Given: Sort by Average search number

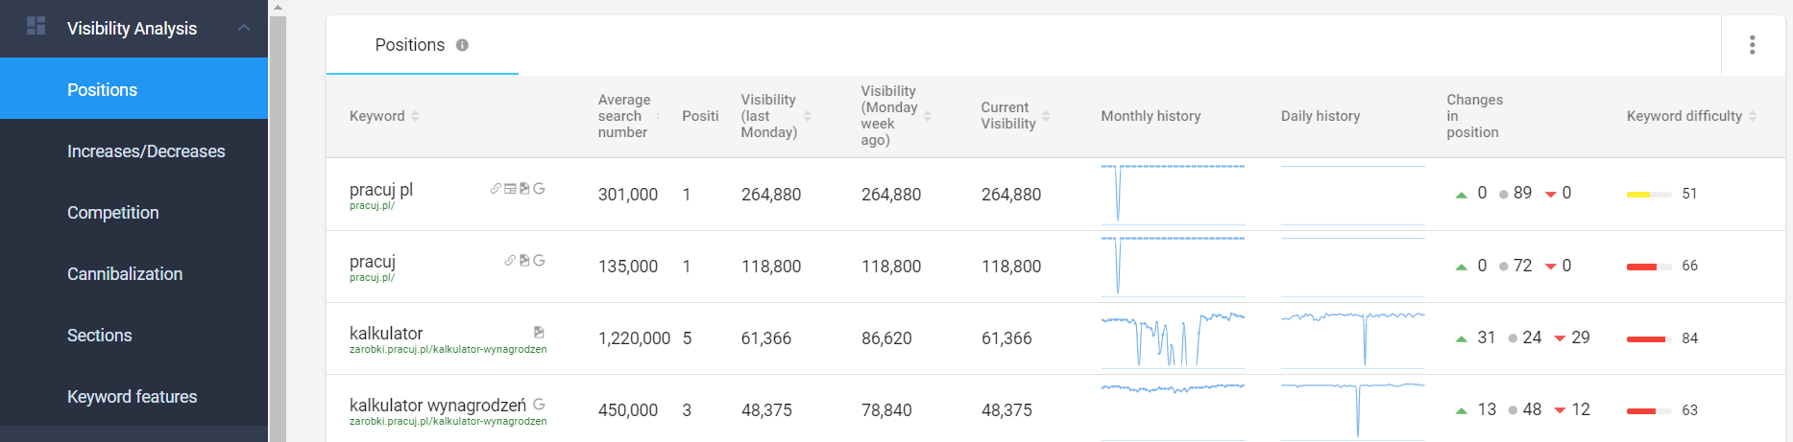Looking at the screenshot, I should click(x=658, y=116).
